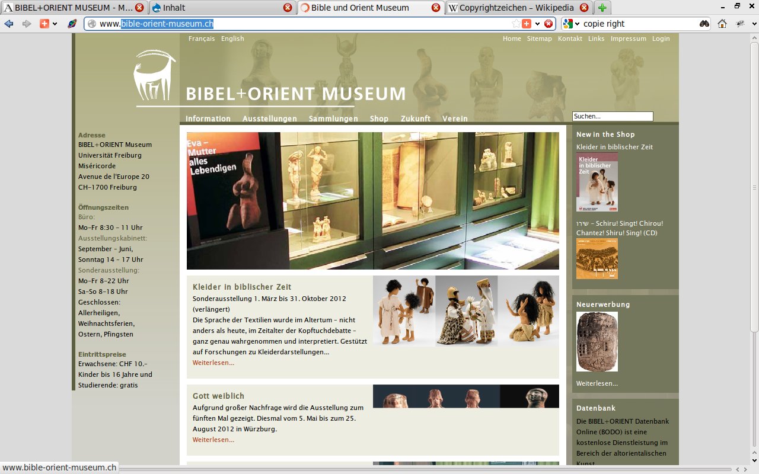The image size is (759, 474).
Task: Click the grey forward navigation arrow
Action: point(27,24)
